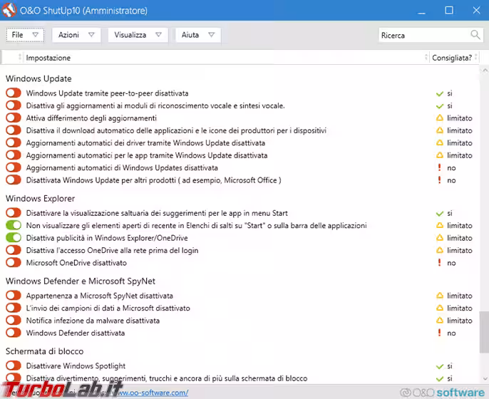Click the Consigliata? column header
Screen dimensions: 489x399
click(452, 58)
